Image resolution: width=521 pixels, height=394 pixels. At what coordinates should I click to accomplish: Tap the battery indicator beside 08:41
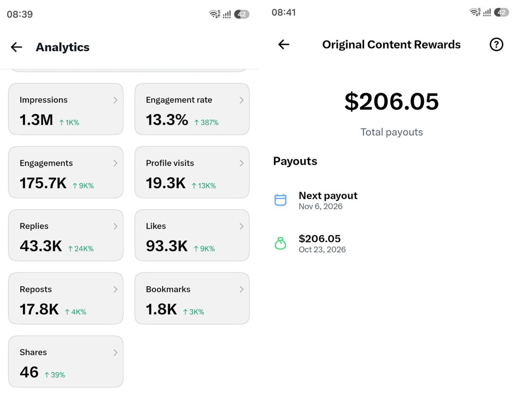coord(501,12)
